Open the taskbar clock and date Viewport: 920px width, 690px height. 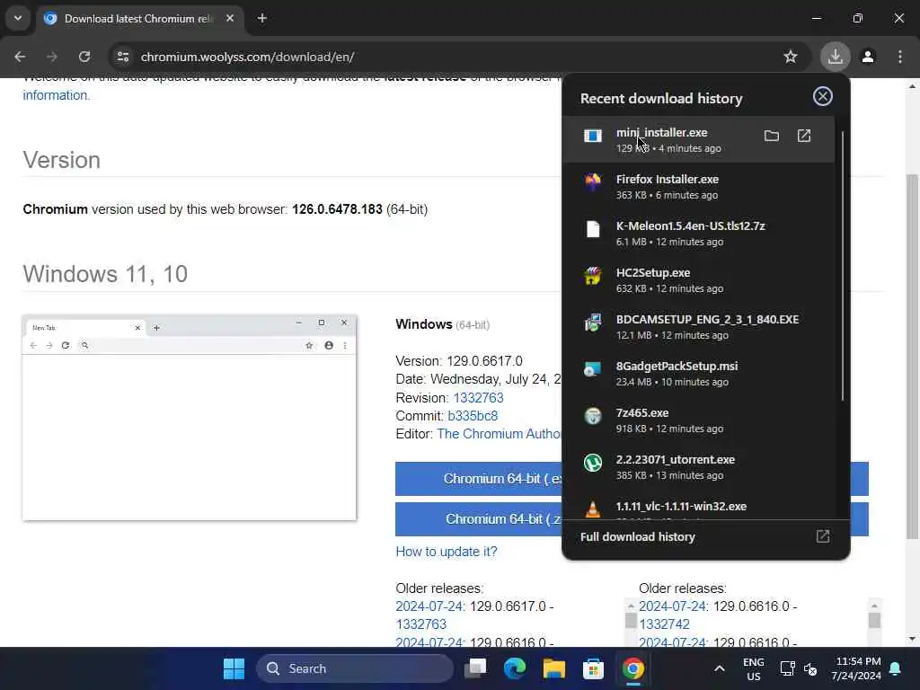856,668
